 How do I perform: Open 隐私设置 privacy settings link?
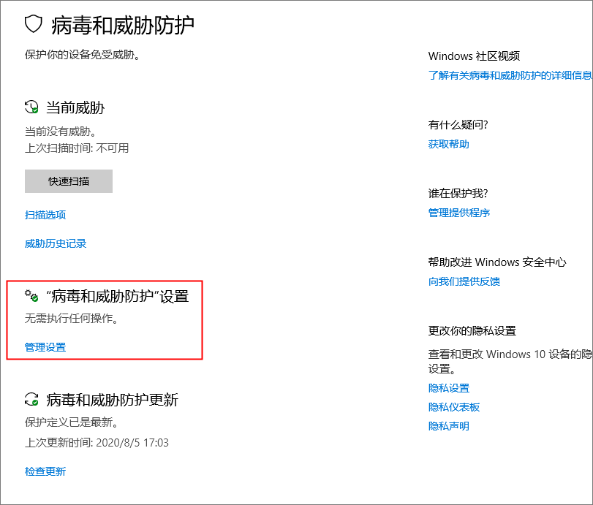tap(448, 388)
